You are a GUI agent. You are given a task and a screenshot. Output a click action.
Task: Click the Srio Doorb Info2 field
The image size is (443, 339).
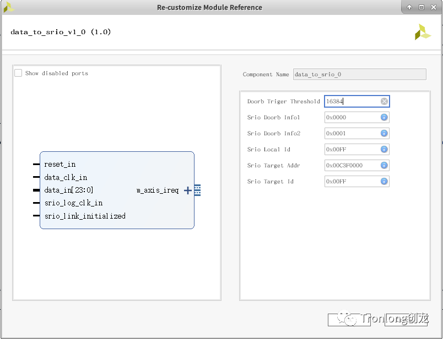(x=351, y=133)
